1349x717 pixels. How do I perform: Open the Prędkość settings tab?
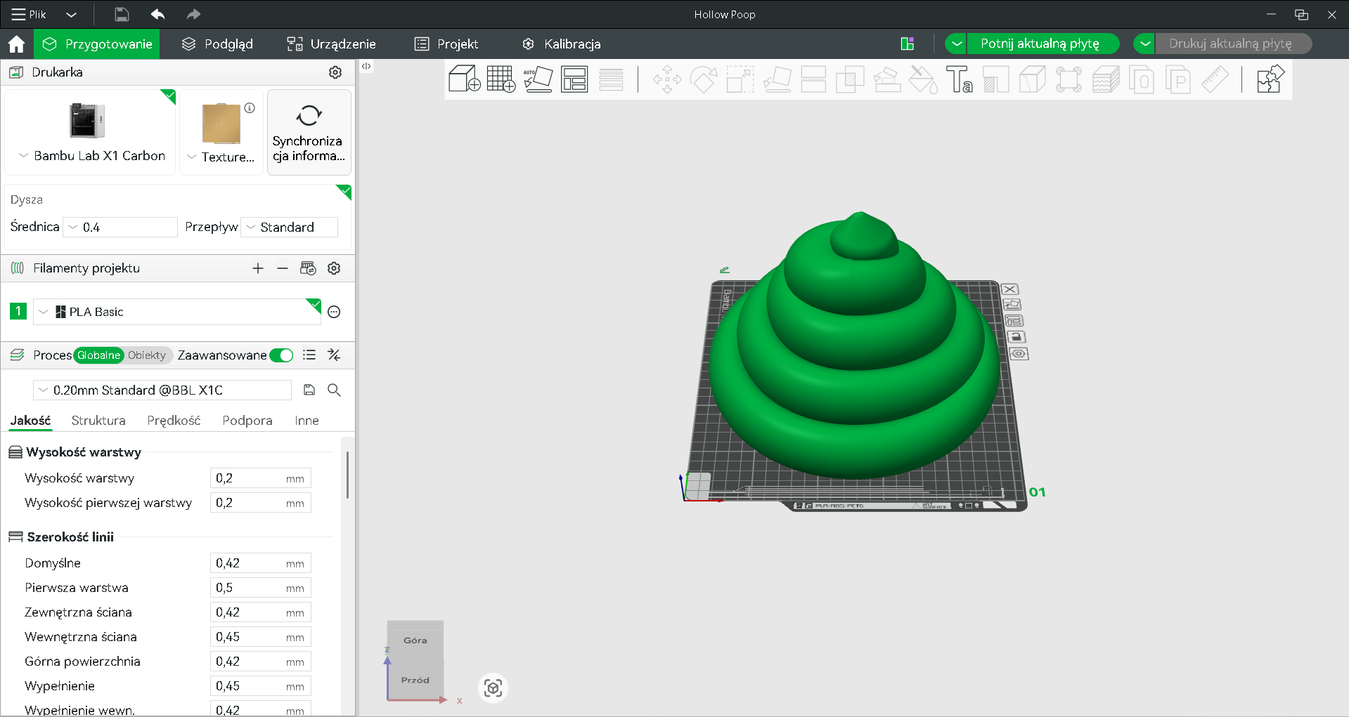[174, 420]
